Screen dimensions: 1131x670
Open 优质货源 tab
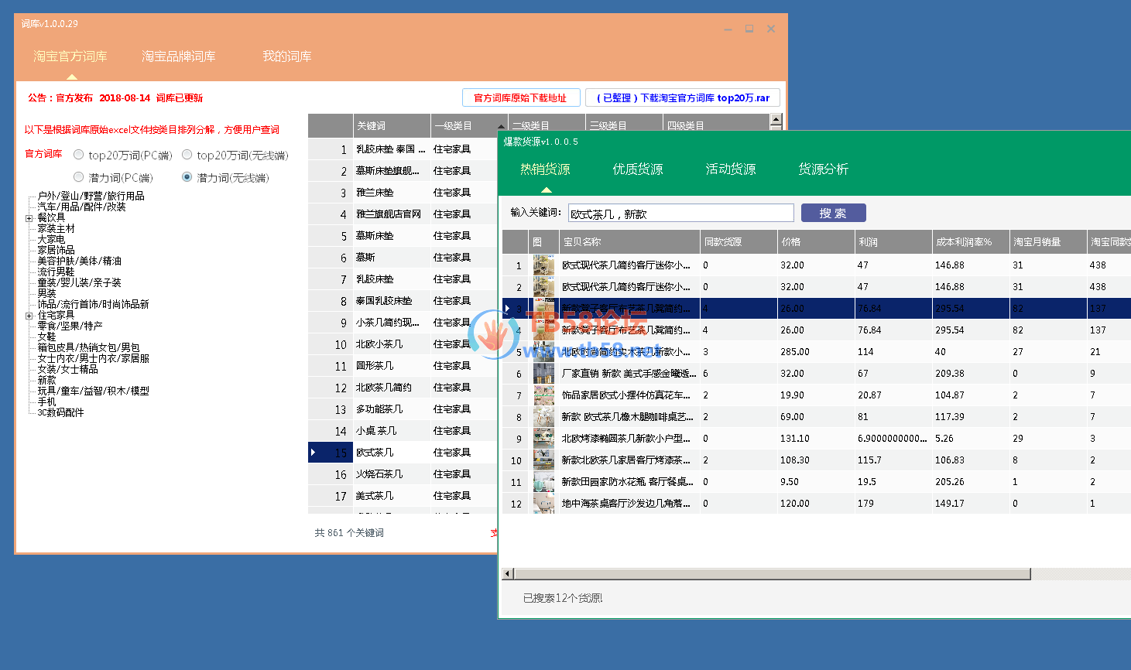(x=638, y=169)
